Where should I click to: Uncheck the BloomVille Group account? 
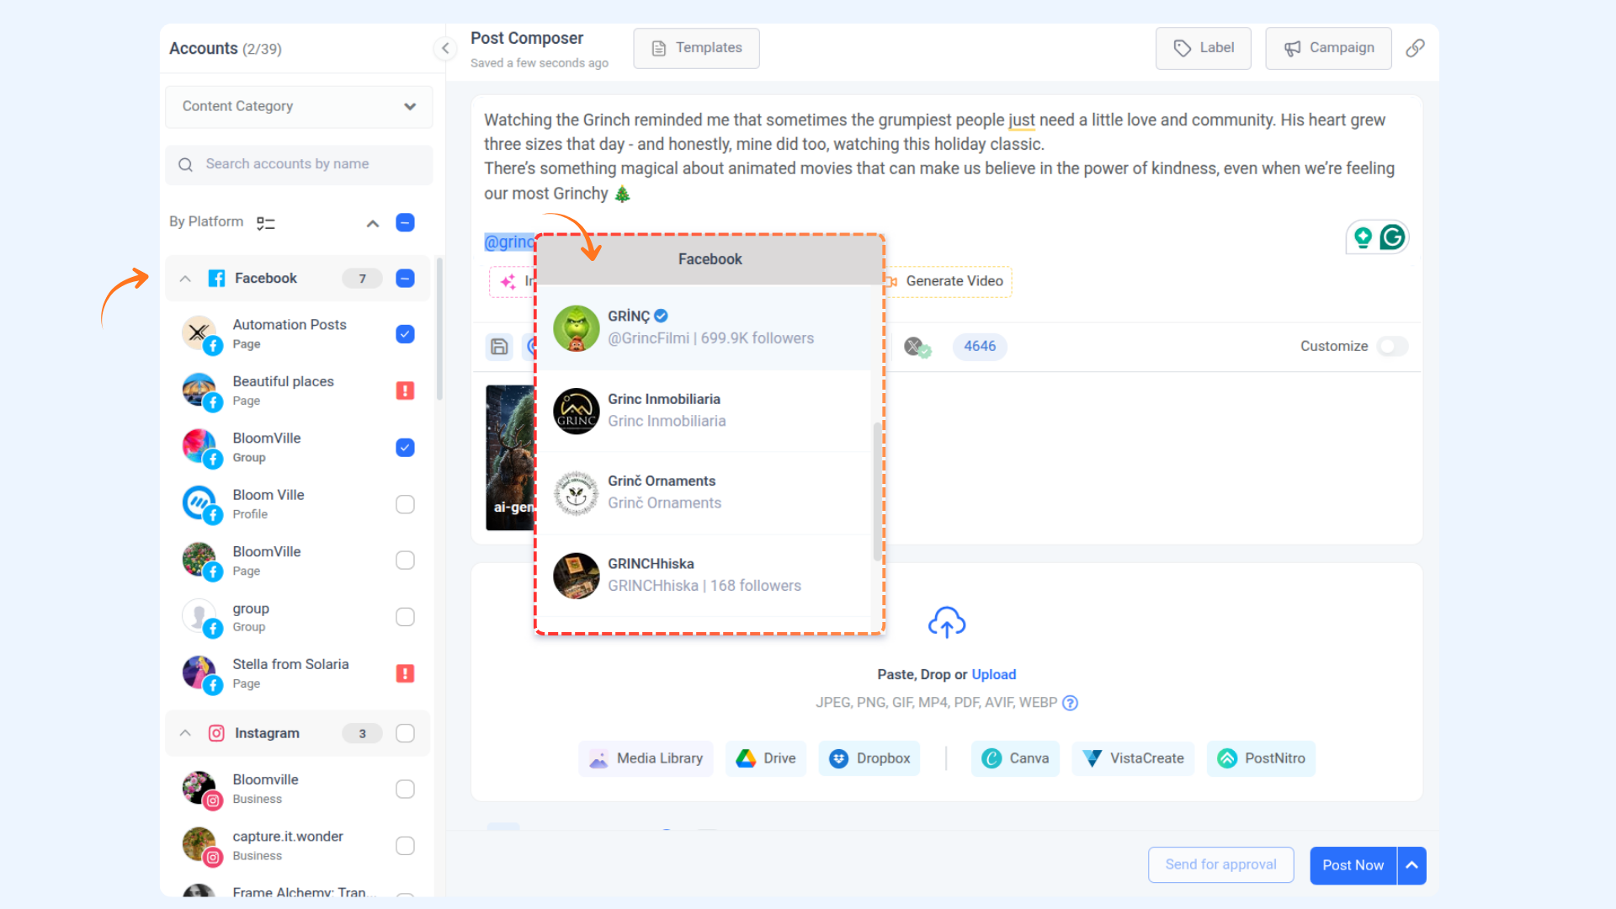tap(405, 448)
